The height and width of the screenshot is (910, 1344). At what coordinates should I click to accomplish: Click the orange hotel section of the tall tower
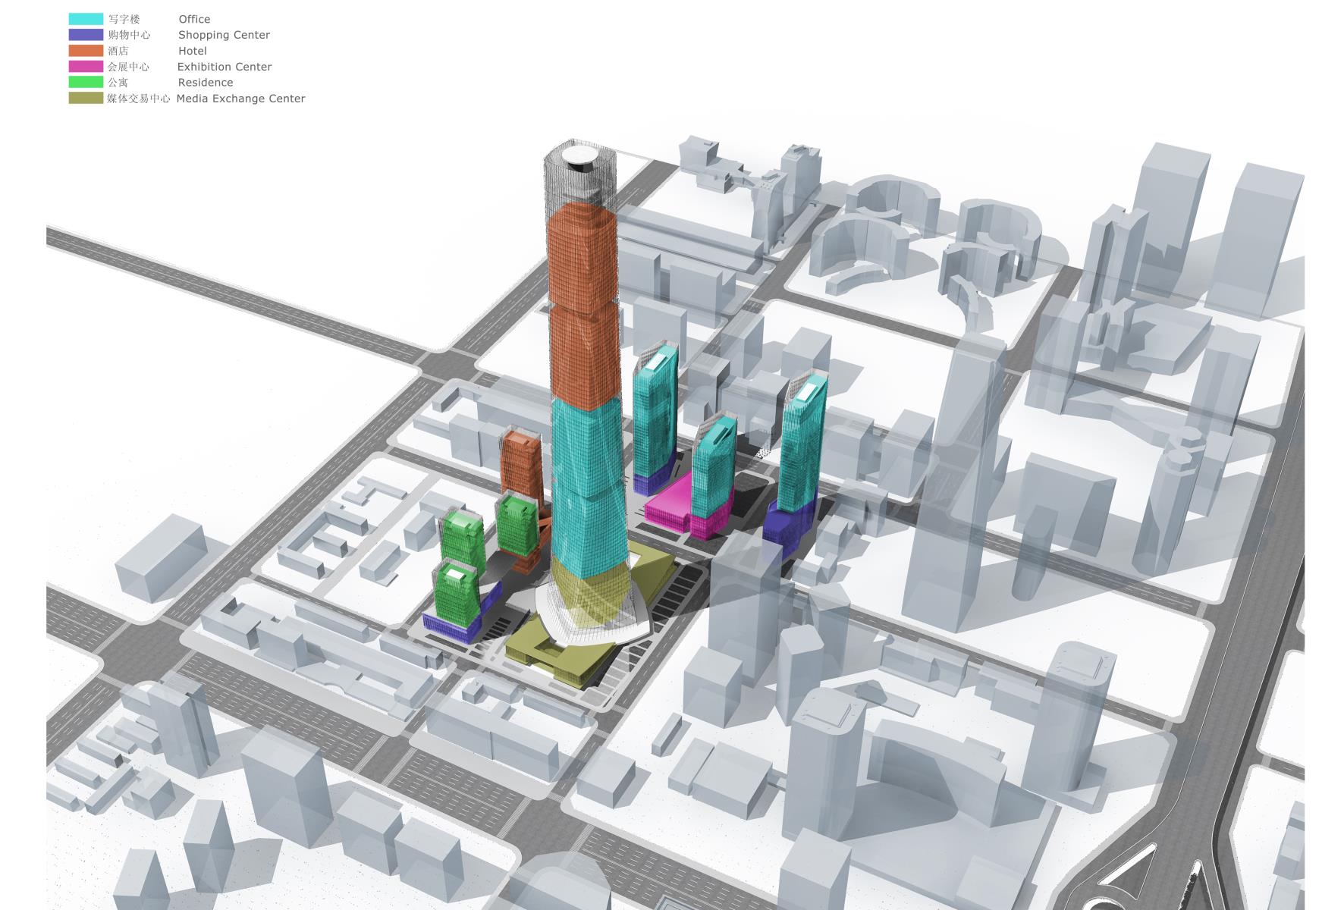[583, 307]
